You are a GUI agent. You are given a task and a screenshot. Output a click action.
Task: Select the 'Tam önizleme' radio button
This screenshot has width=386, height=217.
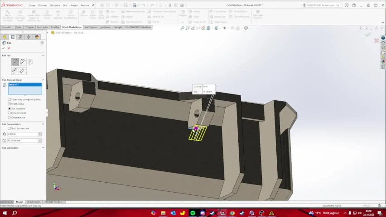point(9,108)
